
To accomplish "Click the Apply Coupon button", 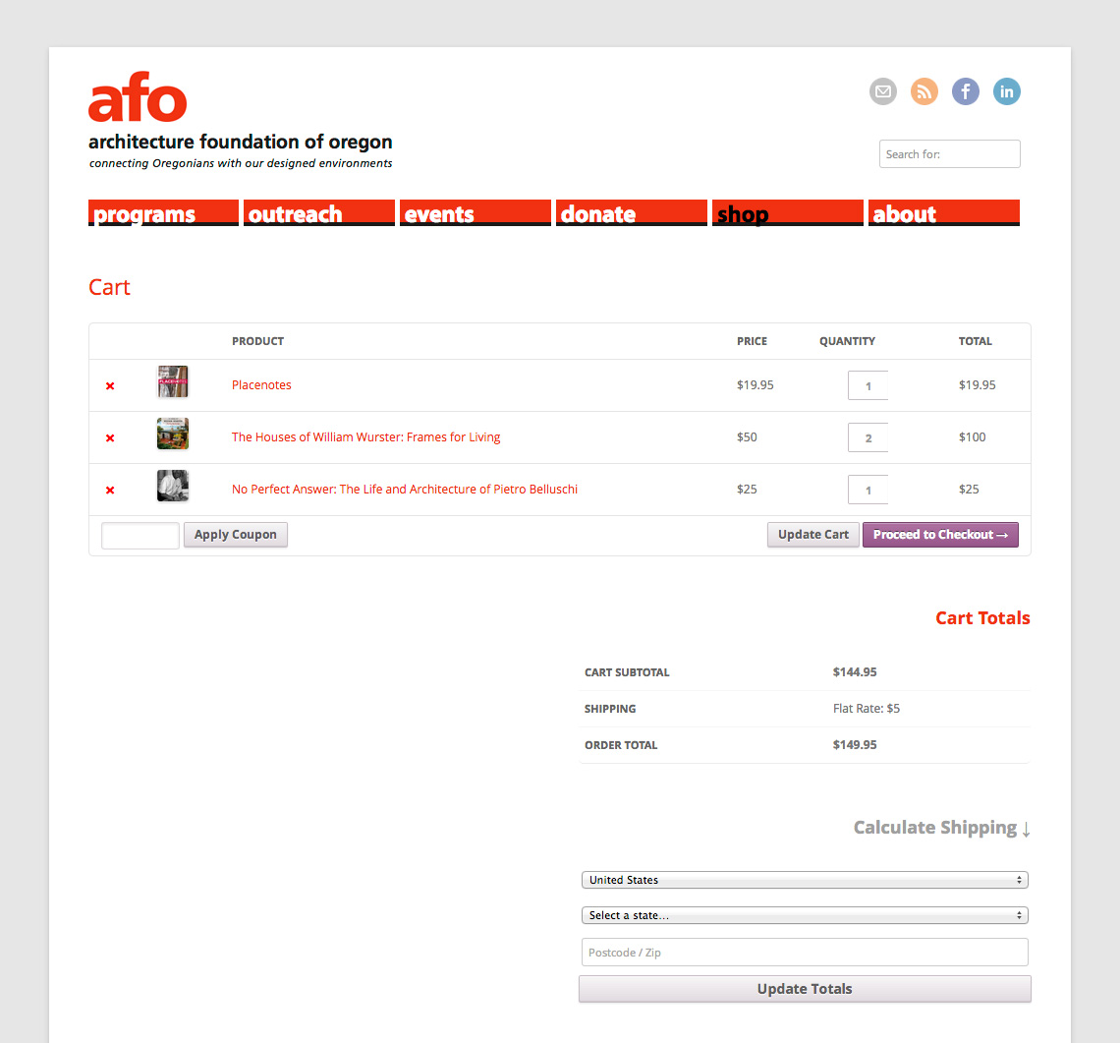I will pos(236,535).
